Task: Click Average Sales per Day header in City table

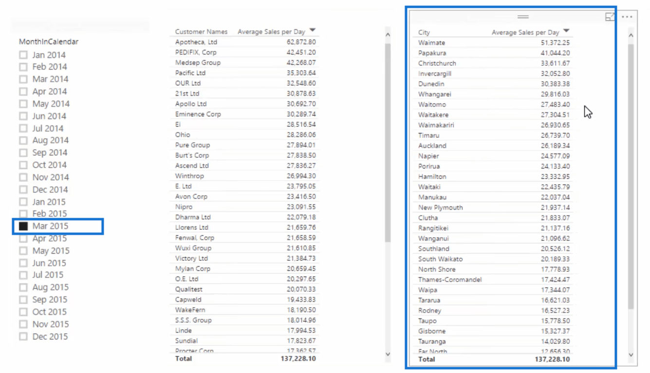Action: click(525, 33)
